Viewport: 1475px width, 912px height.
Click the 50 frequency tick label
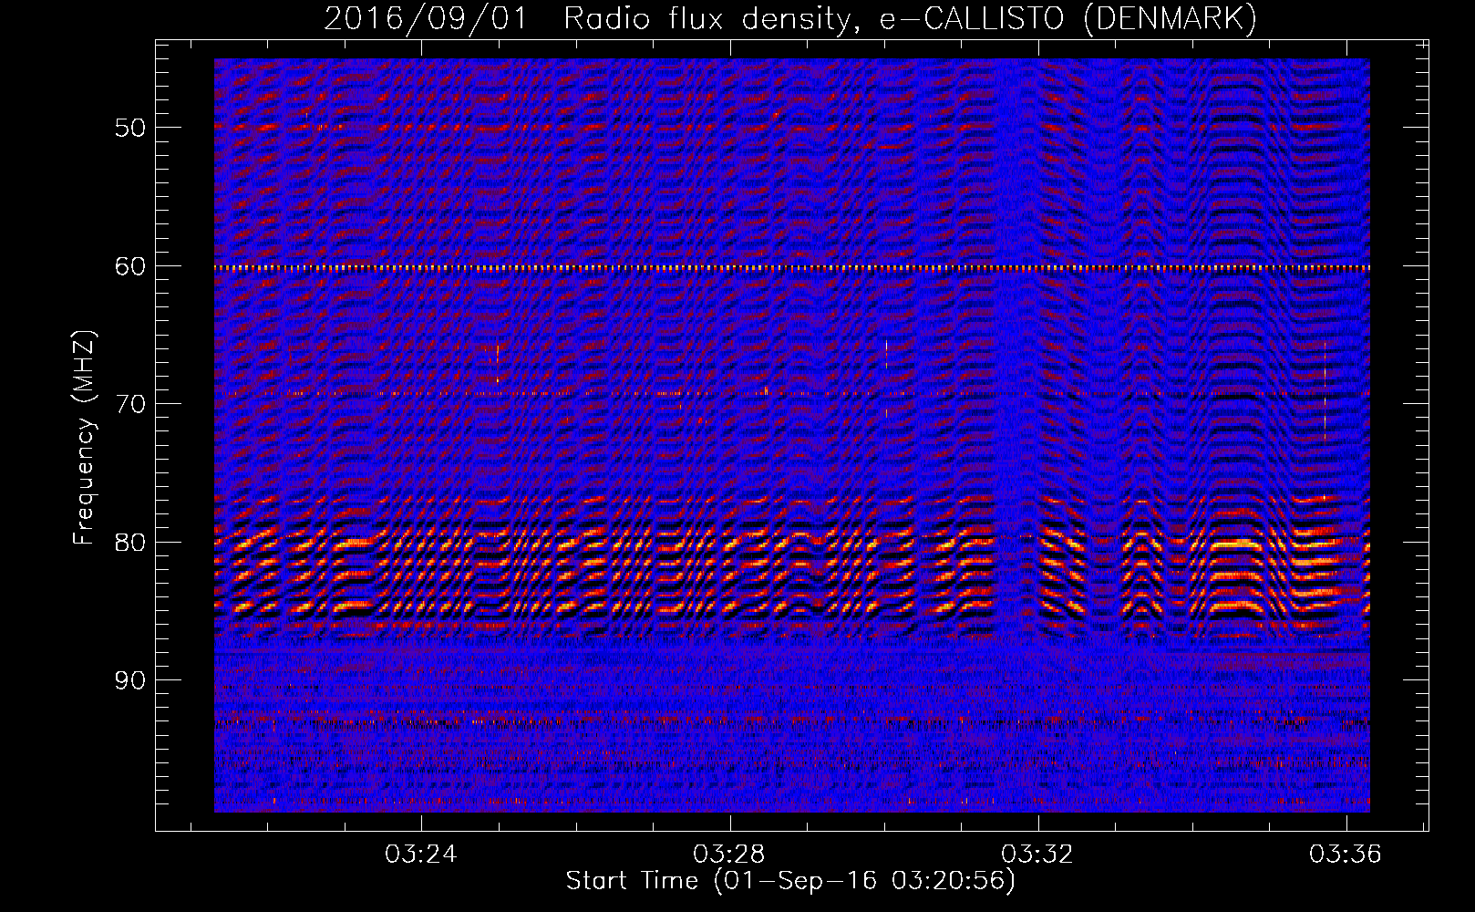pyautogui.click(x=129, y=128)
